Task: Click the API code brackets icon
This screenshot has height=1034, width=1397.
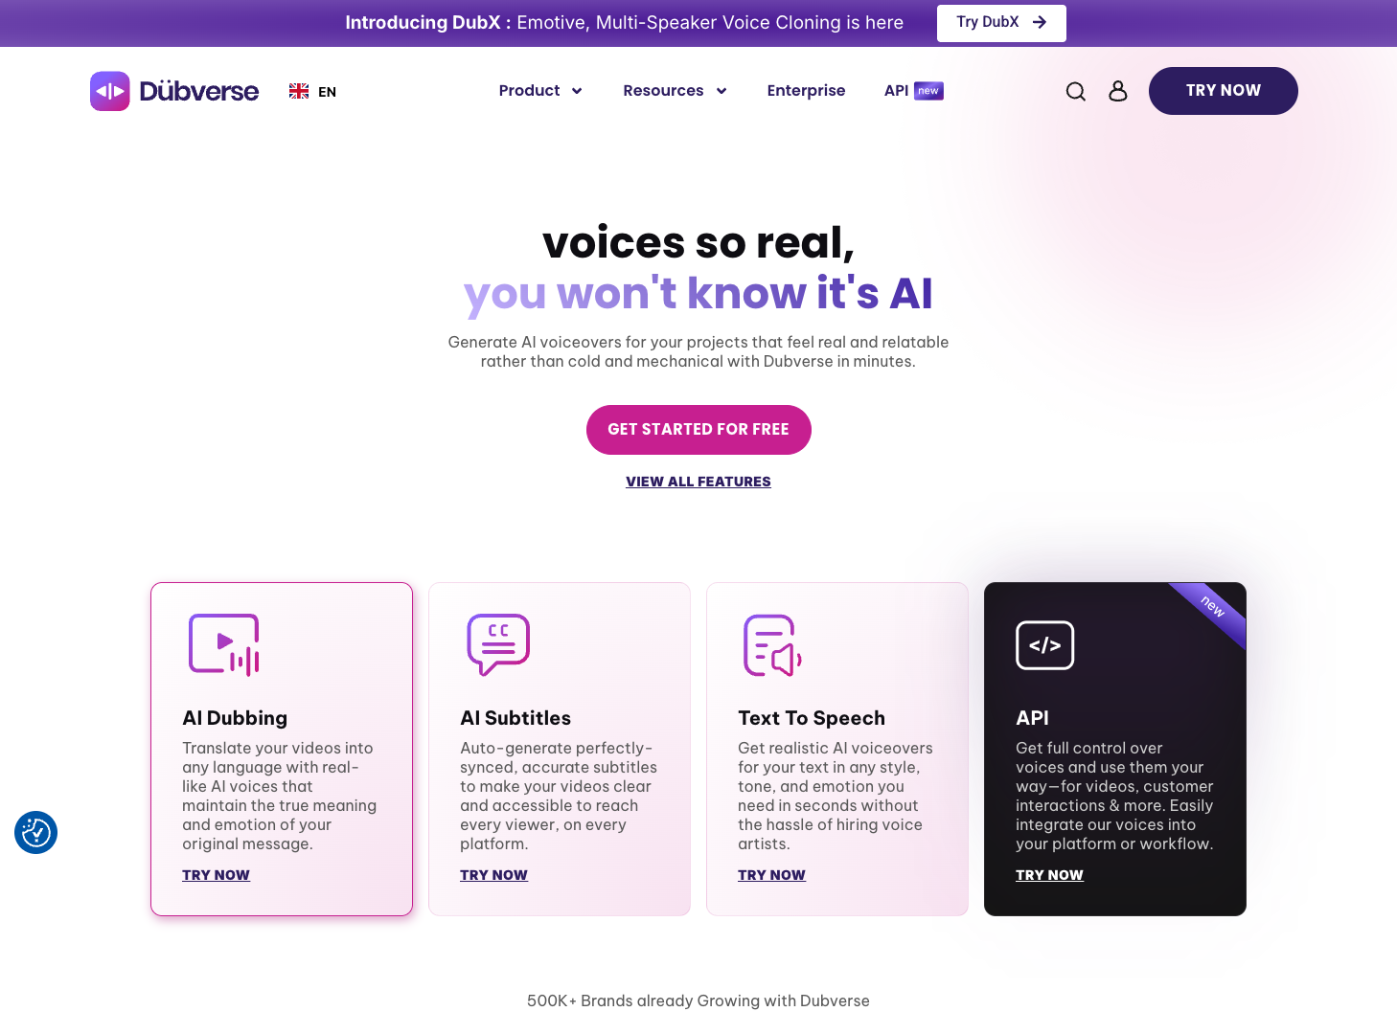Action: pyautogui.click(x=1045, y=645)
